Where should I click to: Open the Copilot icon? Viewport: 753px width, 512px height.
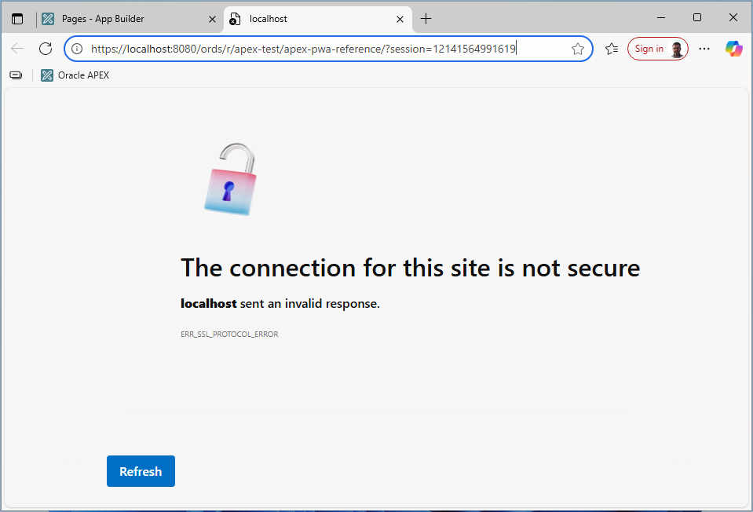[733, 49]
